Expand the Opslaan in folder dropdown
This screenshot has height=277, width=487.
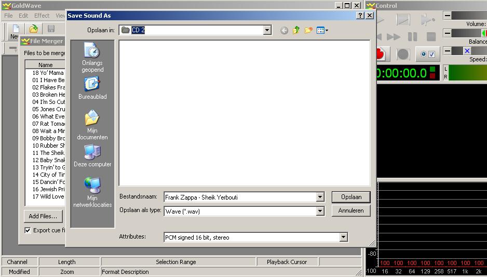267,31
